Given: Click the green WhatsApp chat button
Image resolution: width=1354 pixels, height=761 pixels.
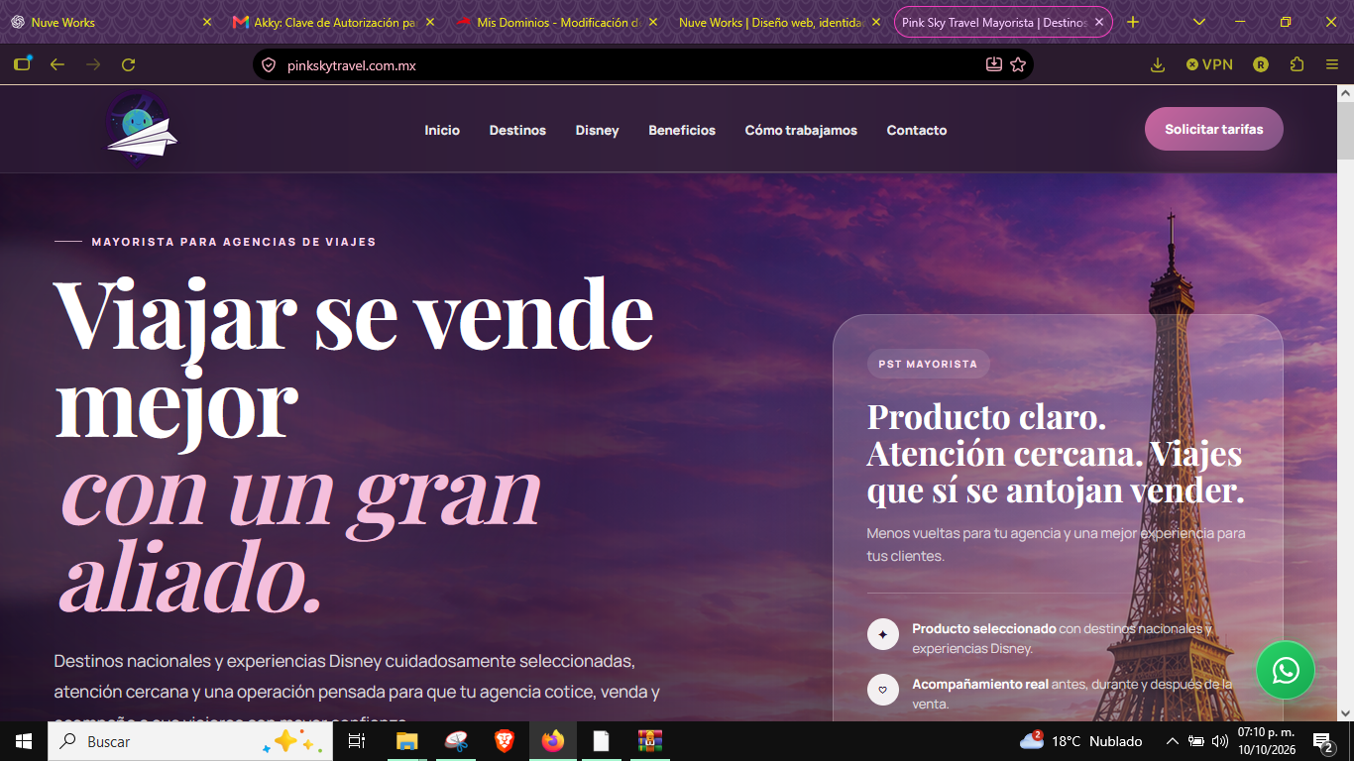Looking at the screenshot, I should pyautogui.click(x=1285, y=671).
